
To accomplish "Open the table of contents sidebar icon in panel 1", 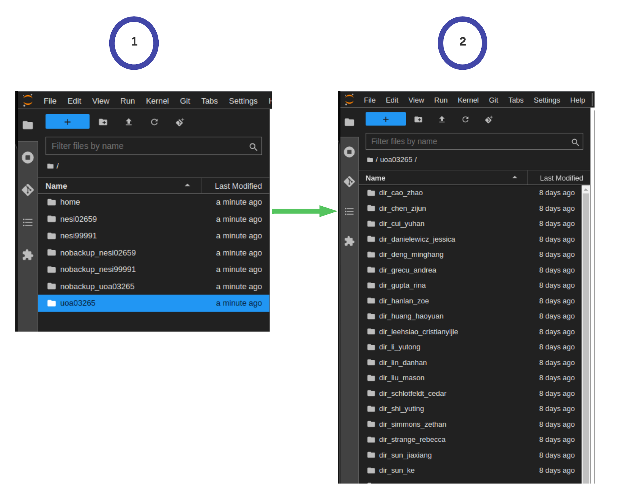I will [x=28, y=223].
